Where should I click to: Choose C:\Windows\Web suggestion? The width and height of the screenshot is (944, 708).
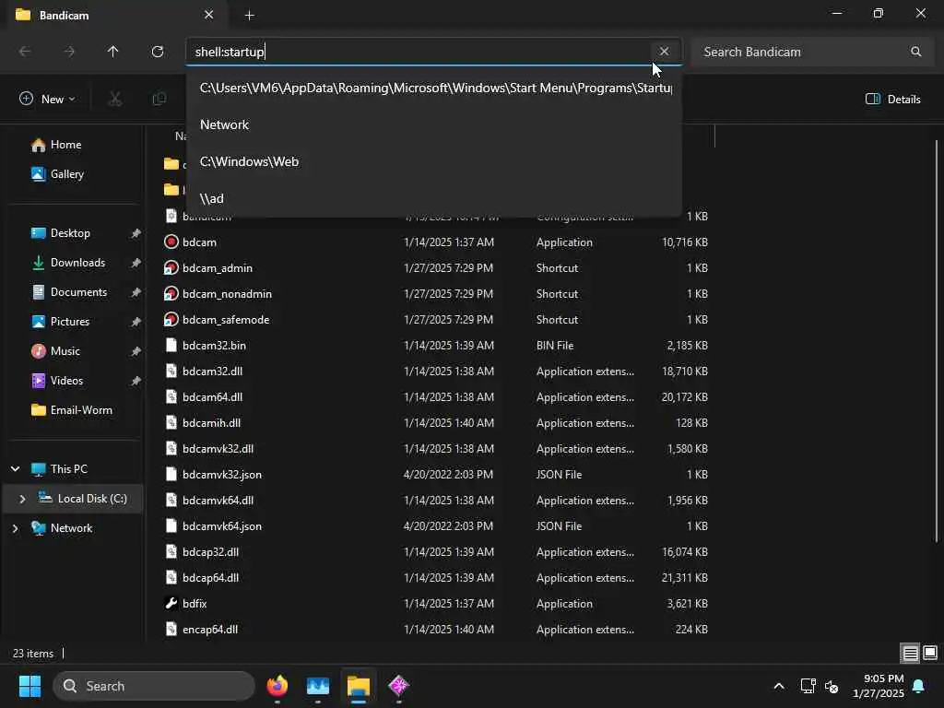434,161
